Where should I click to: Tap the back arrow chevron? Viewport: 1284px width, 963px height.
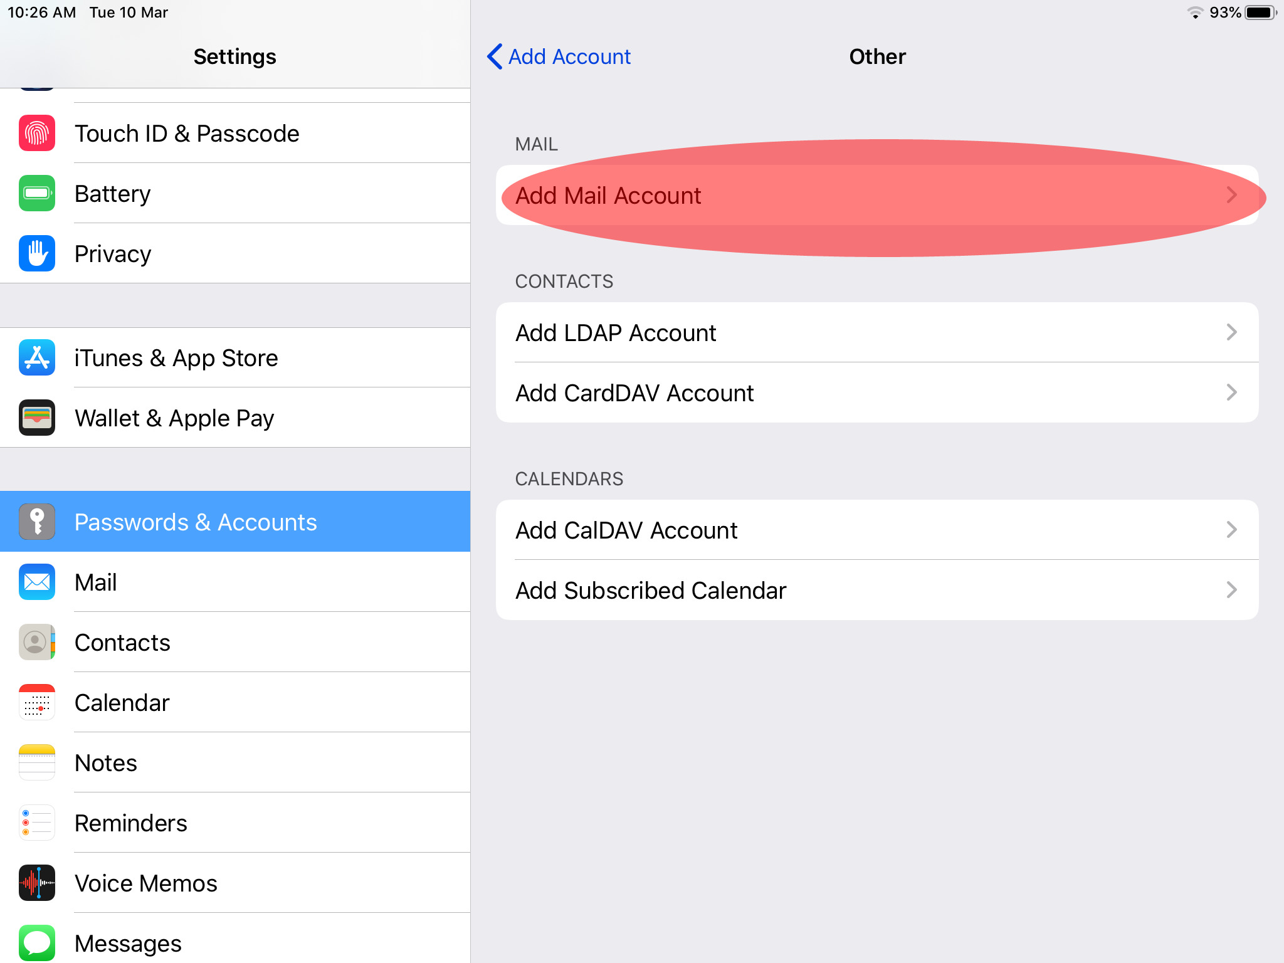pos(495,56)
